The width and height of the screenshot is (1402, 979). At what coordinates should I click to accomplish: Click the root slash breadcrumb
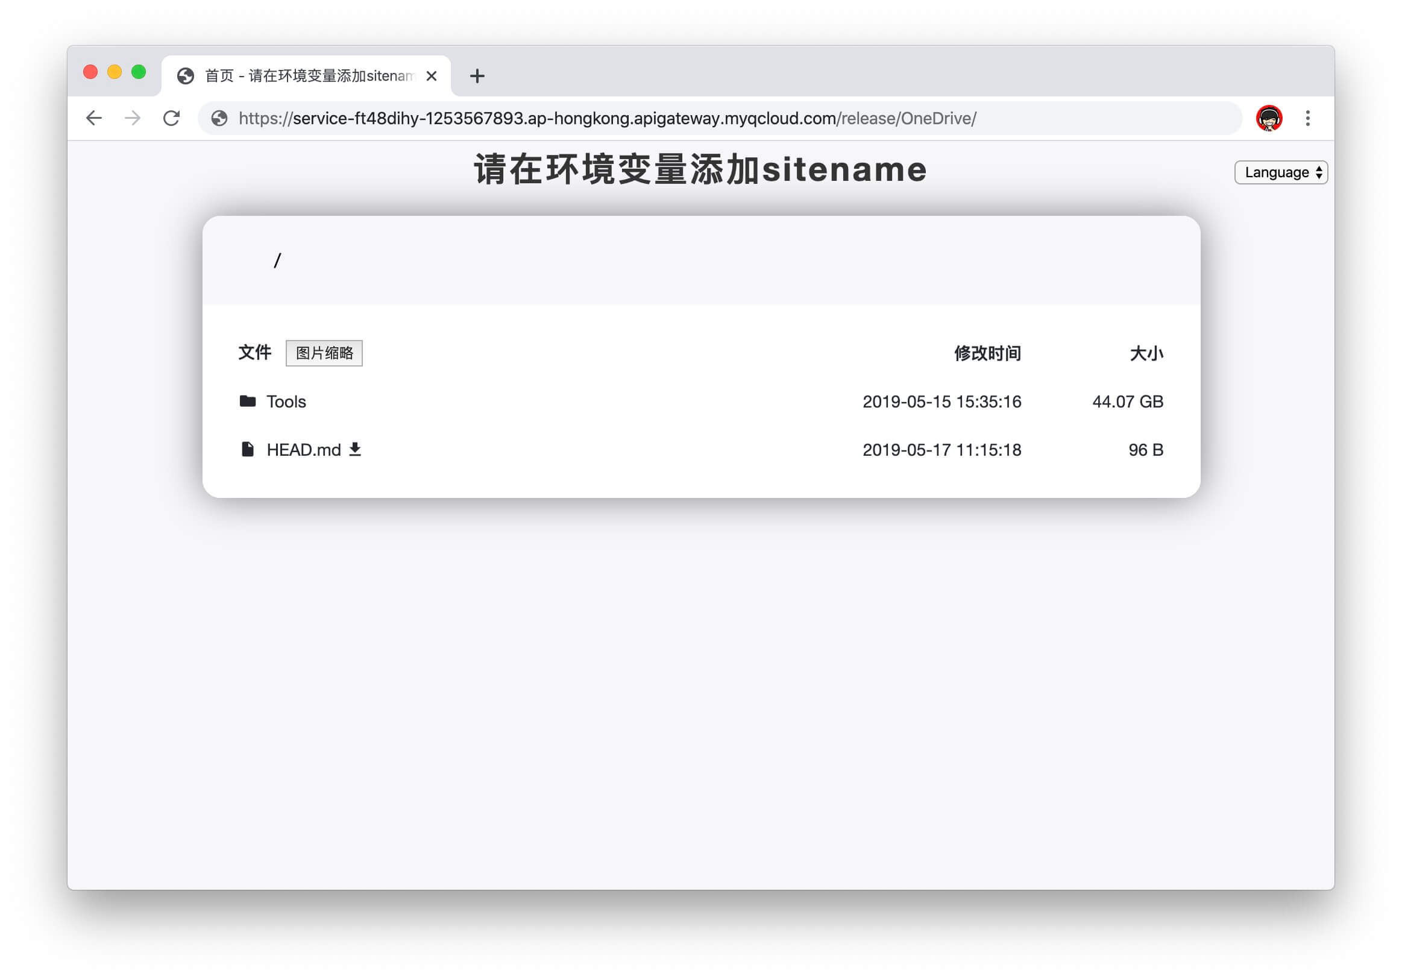[277, 261]
